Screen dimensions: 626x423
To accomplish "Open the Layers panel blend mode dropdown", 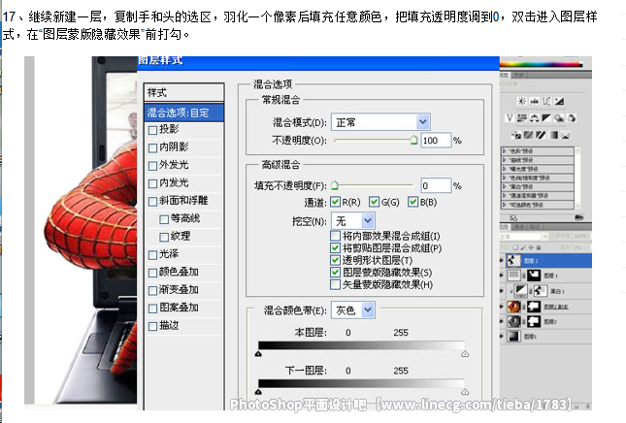I will tap(524, 237).
